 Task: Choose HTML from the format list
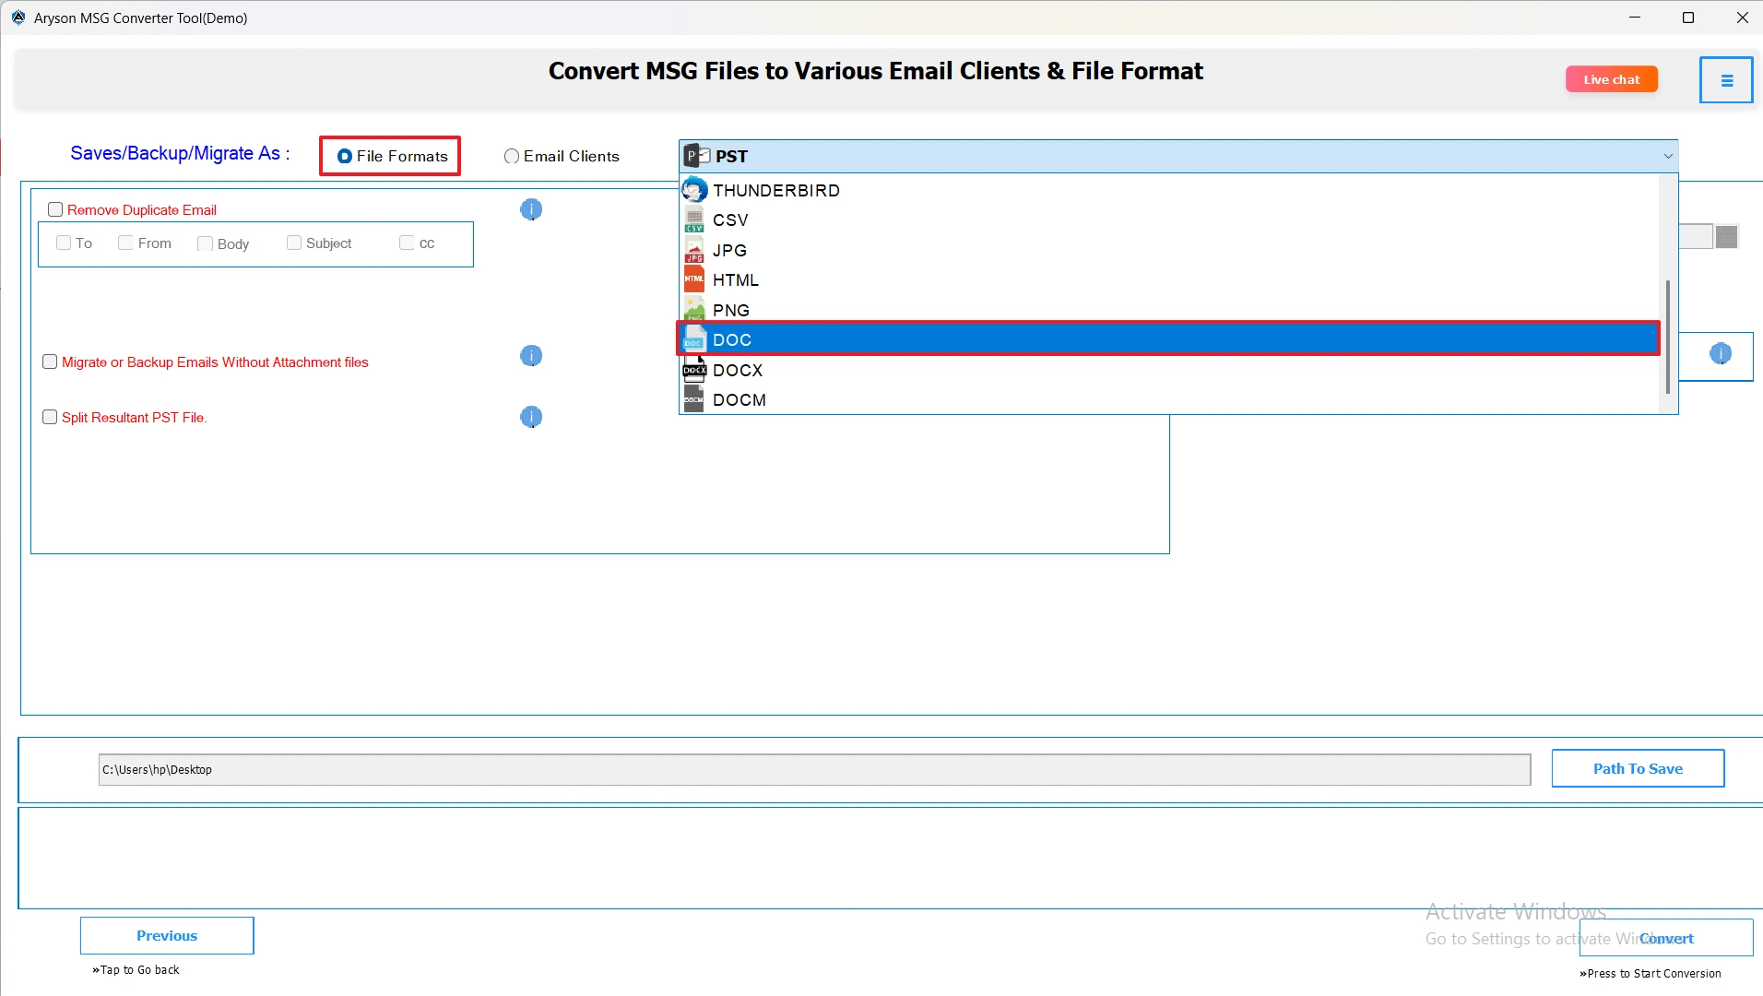(1168, 280)
